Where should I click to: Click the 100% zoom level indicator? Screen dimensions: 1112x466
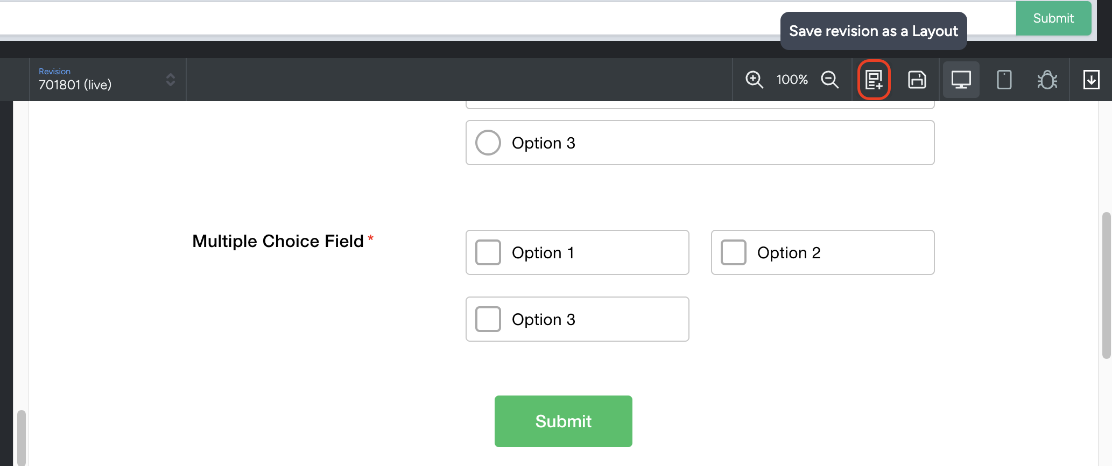[792, 80]
